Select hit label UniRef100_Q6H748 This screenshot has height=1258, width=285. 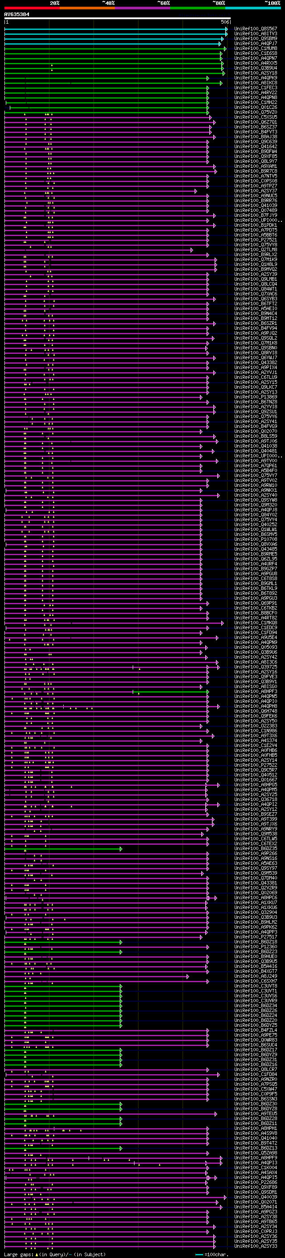[255, 711]
